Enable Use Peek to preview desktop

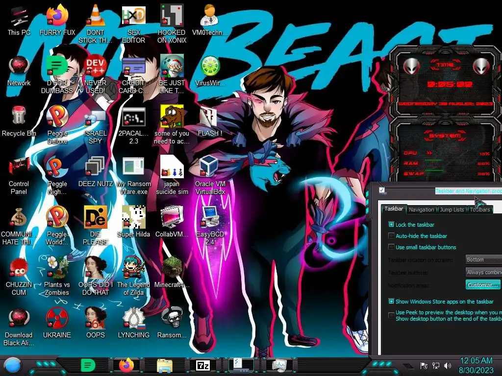pos(391,315)
